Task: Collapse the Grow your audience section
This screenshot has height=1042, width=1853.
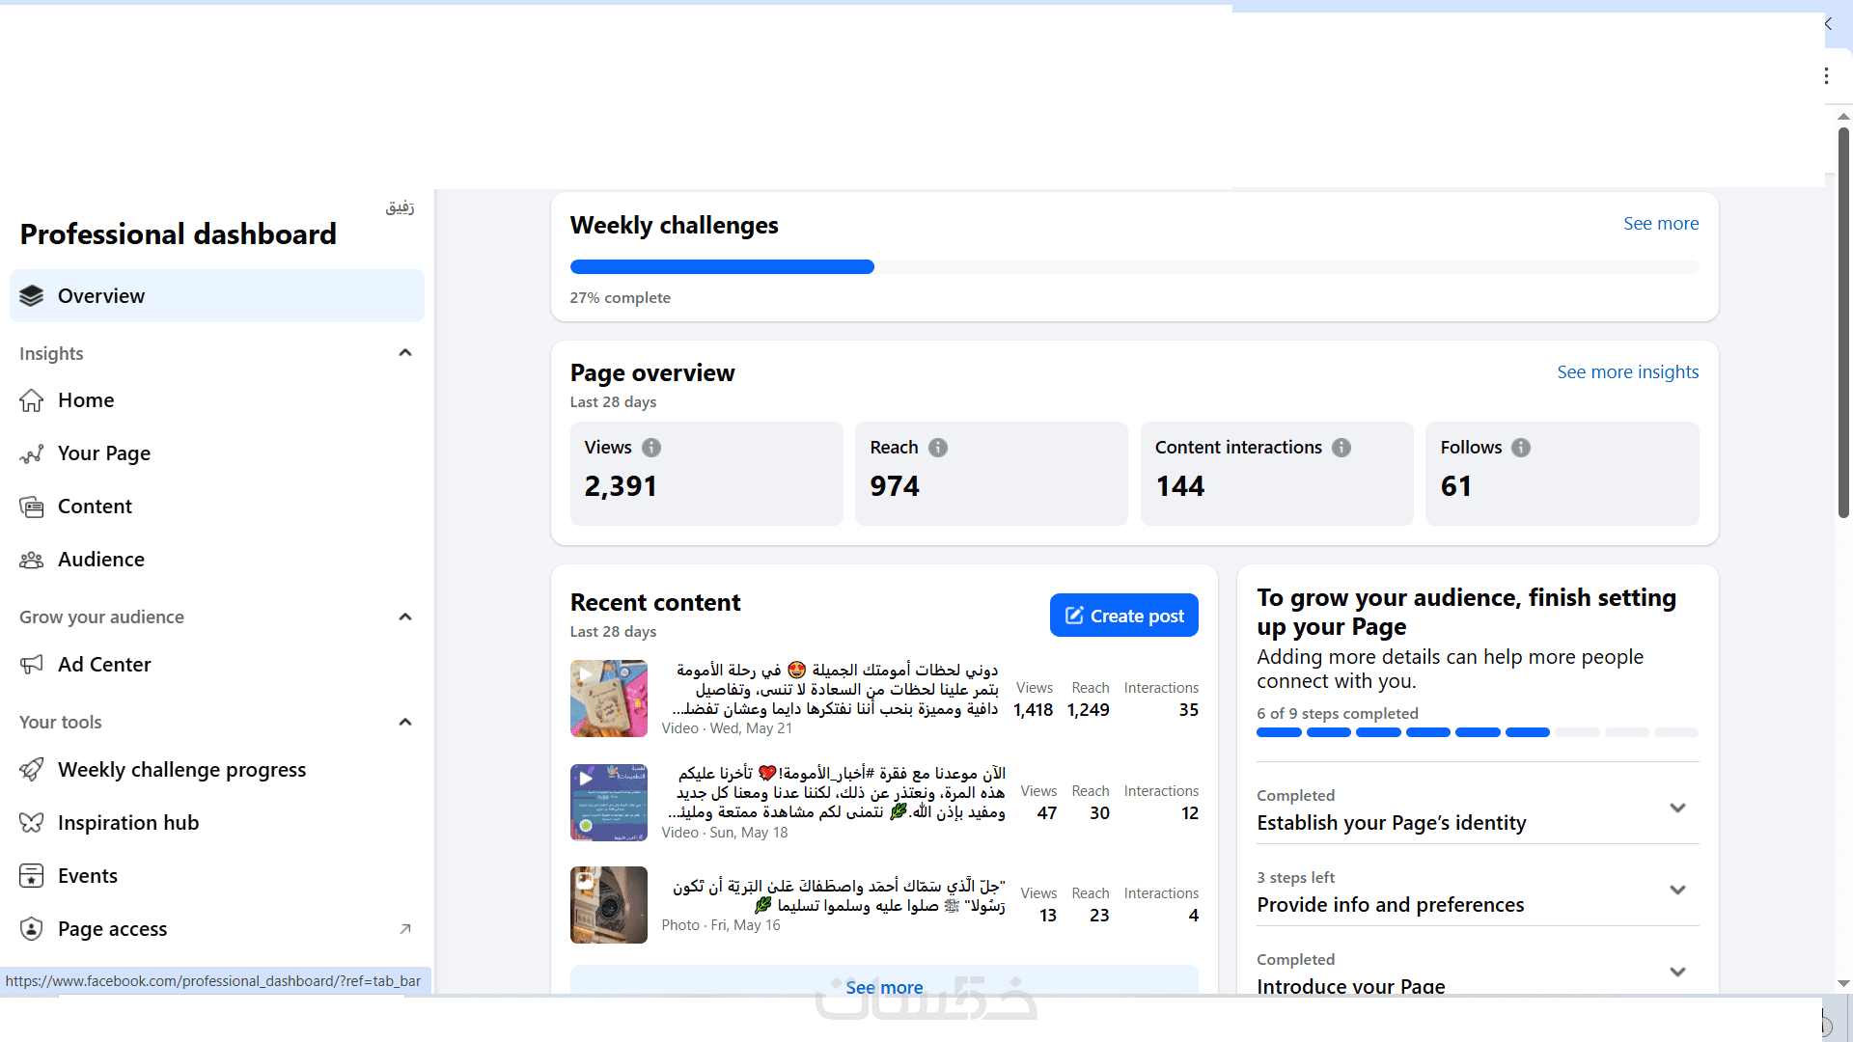Action: 405,617
